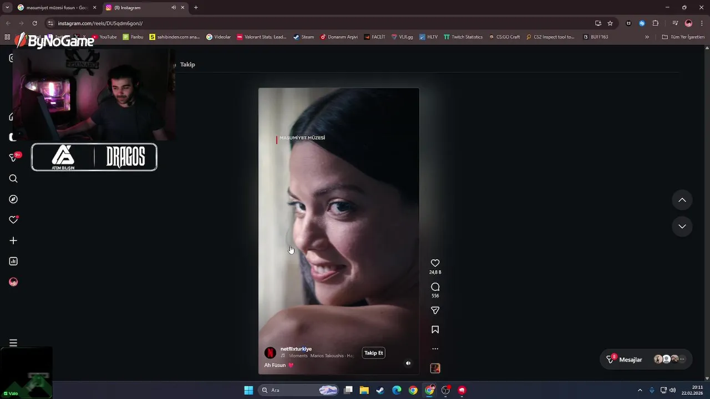Expand the tab search dropdown arrow

tap(7, 8)
